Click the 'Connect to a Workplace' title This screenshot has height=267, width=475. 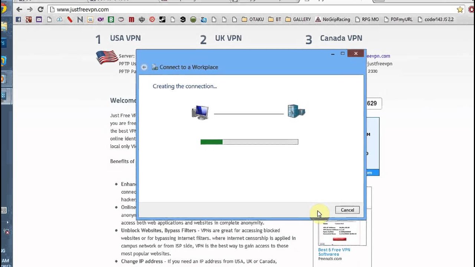pos(189,67)
